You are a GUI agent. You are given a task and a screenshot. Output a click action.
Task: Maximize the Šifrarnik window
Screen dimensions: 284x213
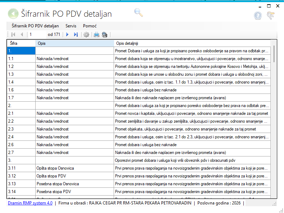269,6
